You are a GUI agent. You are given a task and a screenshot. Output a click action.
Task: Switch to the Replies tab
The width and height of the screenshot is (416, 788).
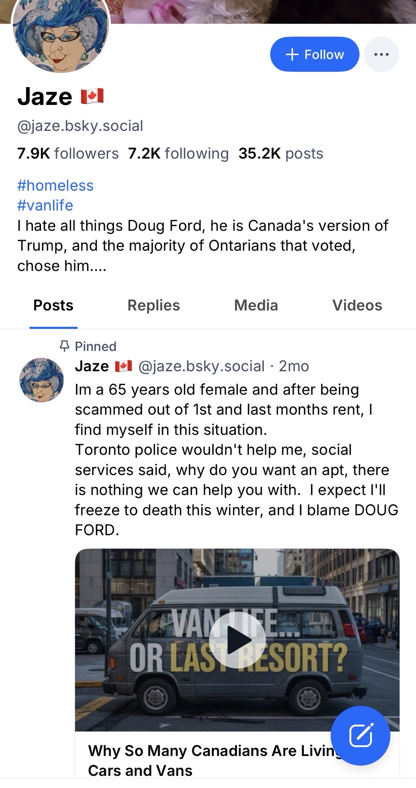153,306
